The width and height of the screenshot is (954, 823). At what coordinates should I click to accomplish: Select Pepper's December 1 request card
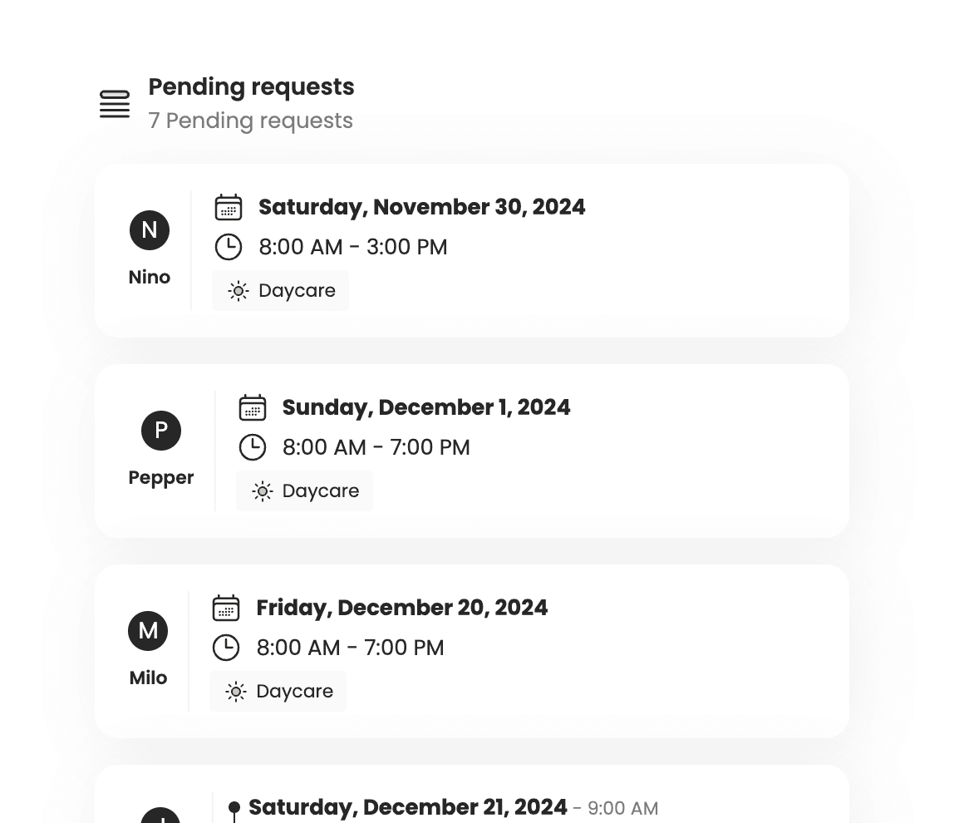(x=472, y=451)
